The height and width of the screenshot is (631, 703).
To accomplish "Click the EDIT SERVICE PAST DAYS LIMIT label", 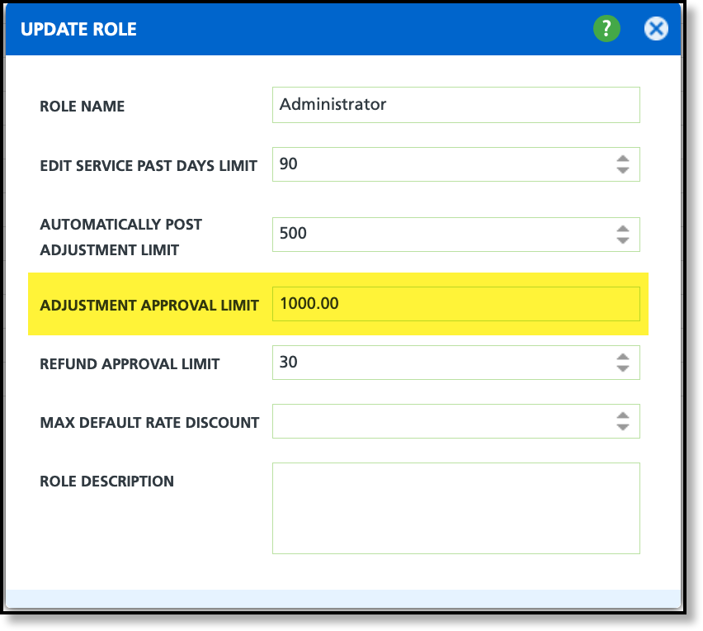I will (149, 166).
